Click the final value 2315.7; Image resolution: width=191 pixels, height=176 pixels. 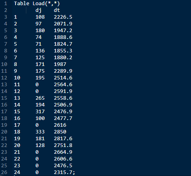[65, 172]
